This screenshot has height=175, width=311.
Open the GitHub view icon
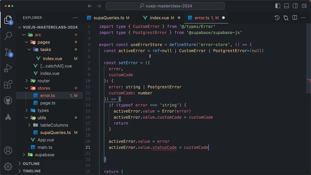point(8,101)
